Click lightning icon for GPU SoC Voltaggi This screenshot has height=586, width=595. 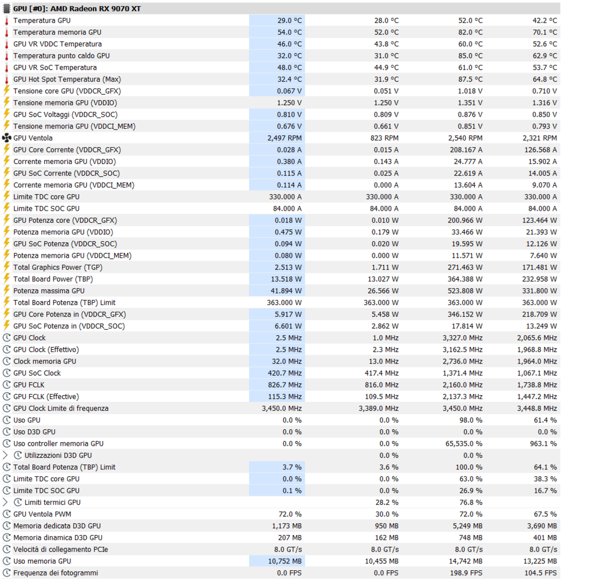point(7,114)
